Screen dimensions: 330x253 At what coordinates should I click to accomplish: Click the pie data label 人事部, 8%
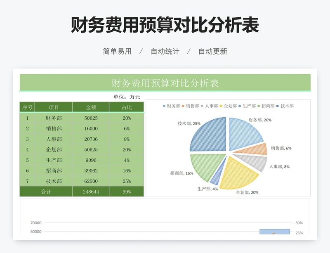[x=279, y=167]
